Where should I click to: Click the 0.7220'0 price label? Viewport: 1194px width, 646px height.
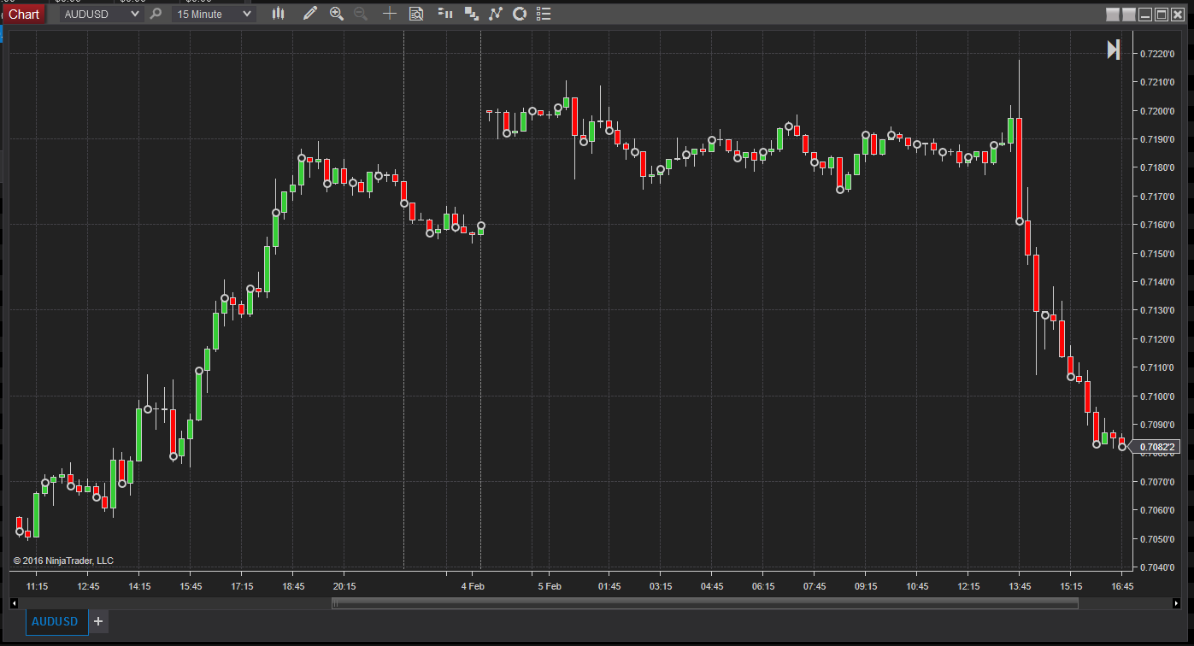coord(1156,54)
